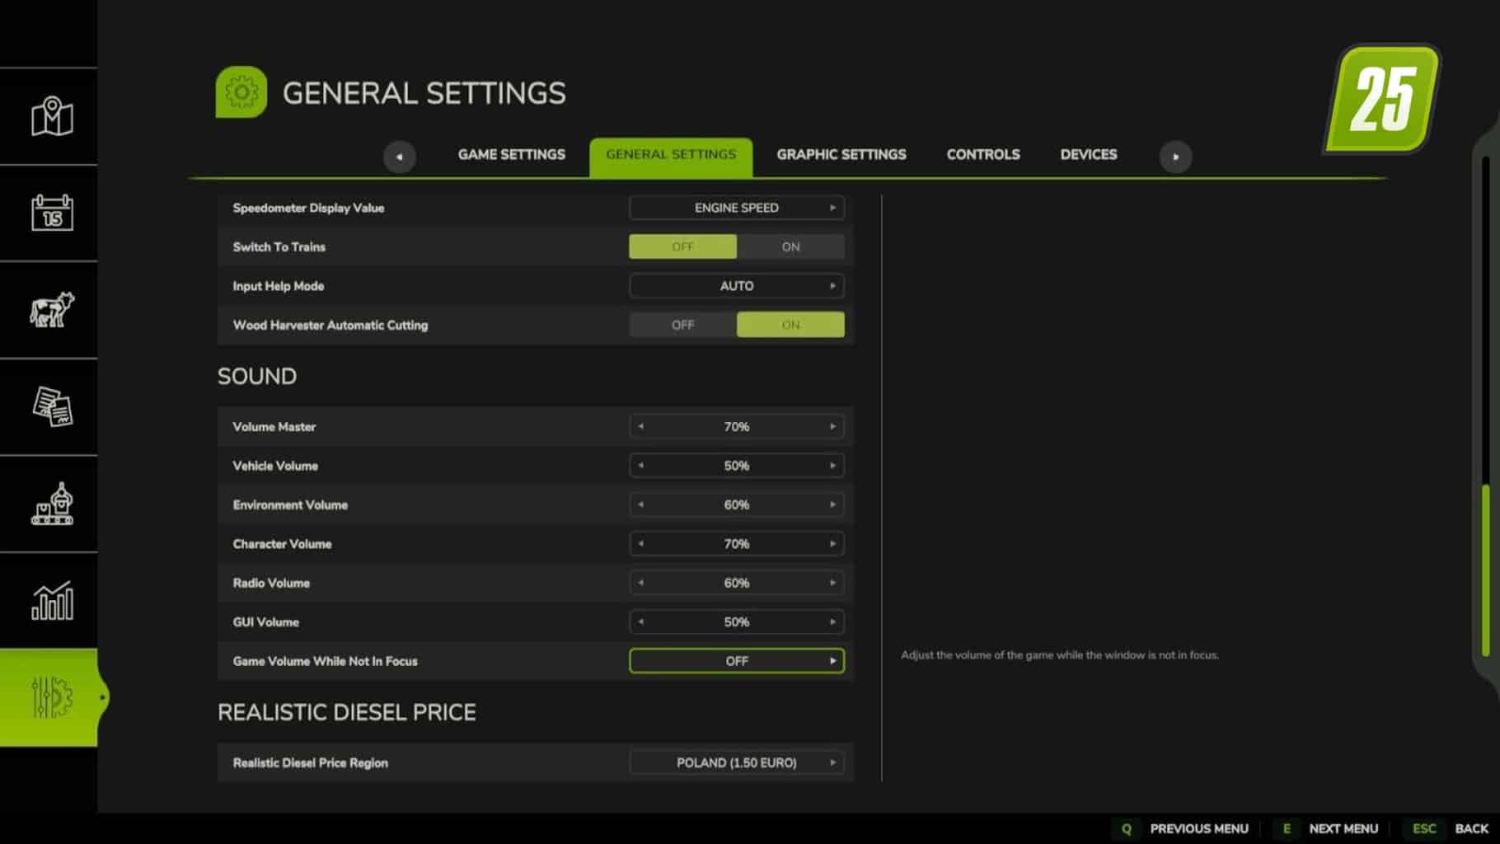Change Speedometer Display Value with right arrow

(832, 208)
